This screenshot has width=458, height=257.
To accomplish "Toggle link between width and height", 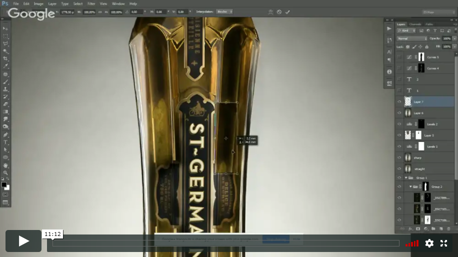I will click(x=100, y=12).
